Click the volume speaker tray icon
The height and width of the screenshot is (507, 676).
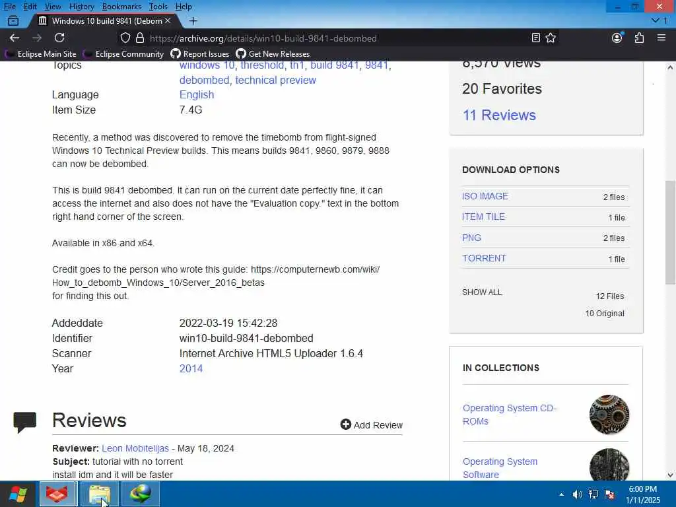tap(577, 494)
